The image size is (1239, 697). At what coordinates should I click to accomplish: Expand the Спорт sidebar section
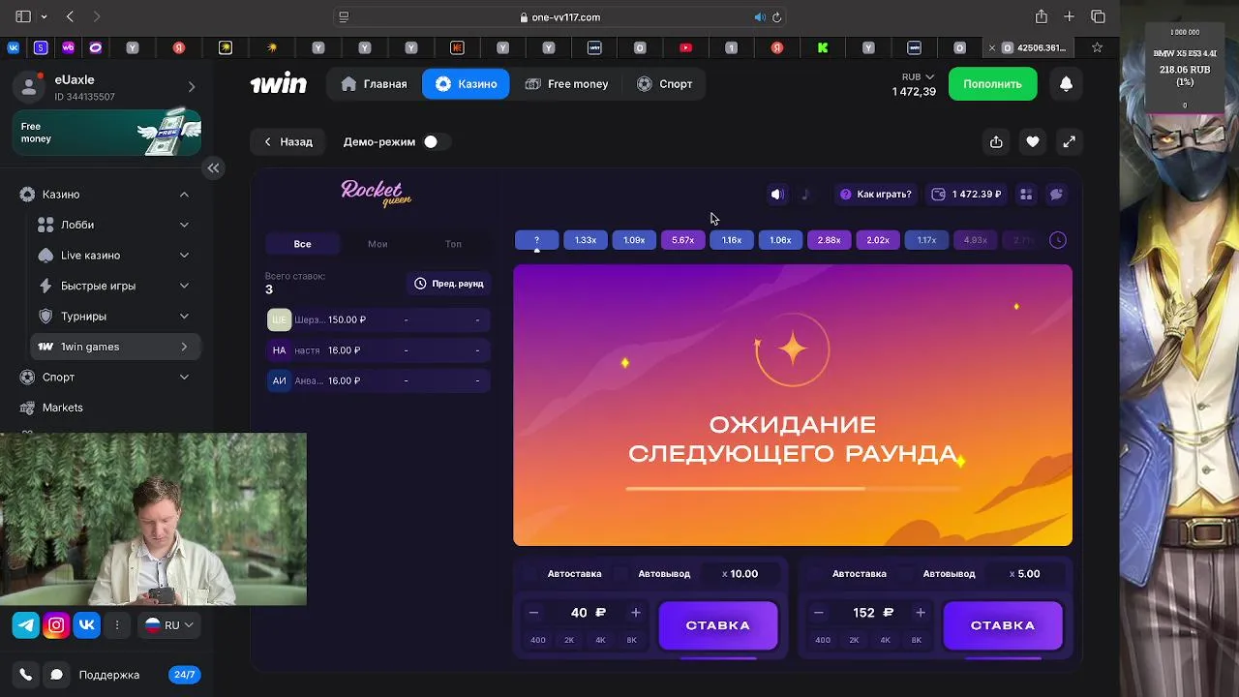pos(184,378)
